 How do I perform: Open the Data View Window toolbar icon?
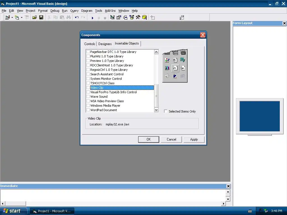coord(145,18)
